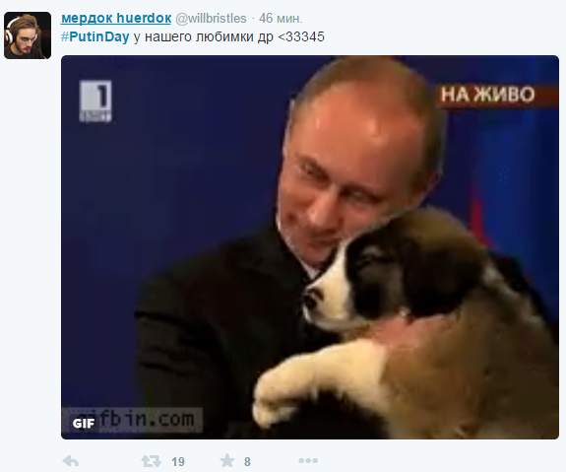The image size is (566, 472).
Task: Favorite the tweet with the star icon
Action: pyautogui.click(x=227, y=461)
